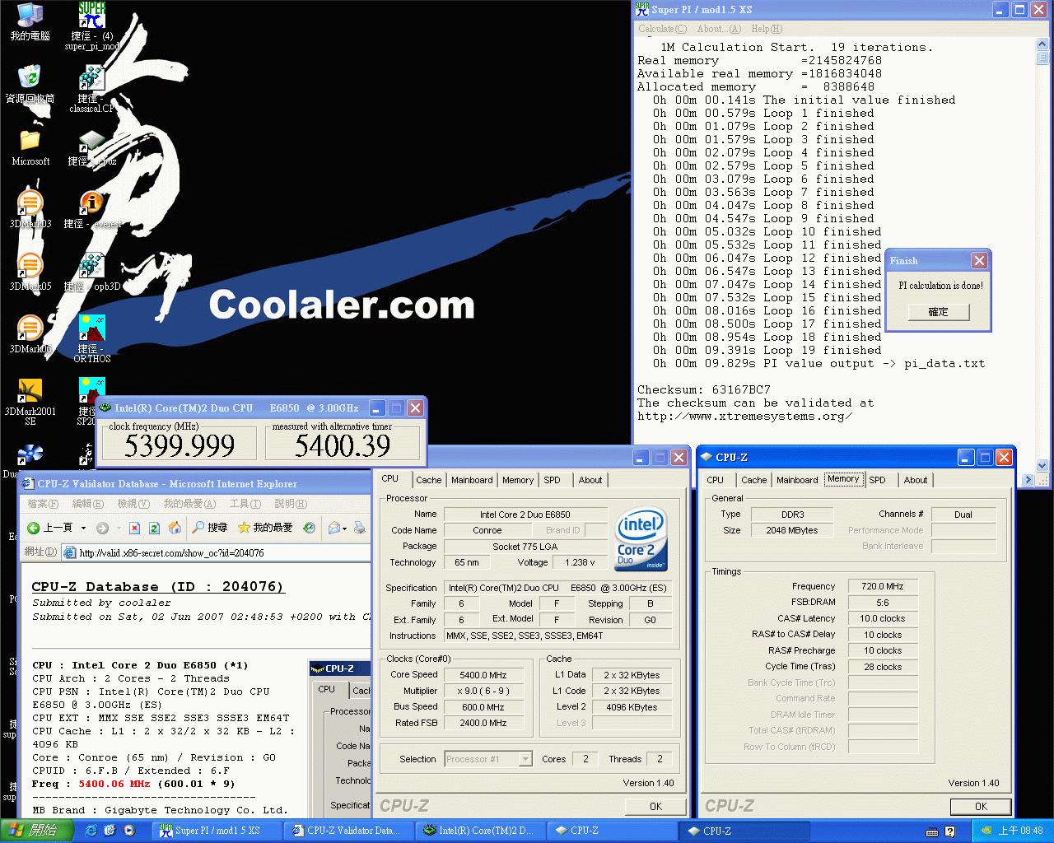Launch 3DMark2001 SE desktop shortcut
The height and width of the screenshot is (843, 1054).
(30, 402)
